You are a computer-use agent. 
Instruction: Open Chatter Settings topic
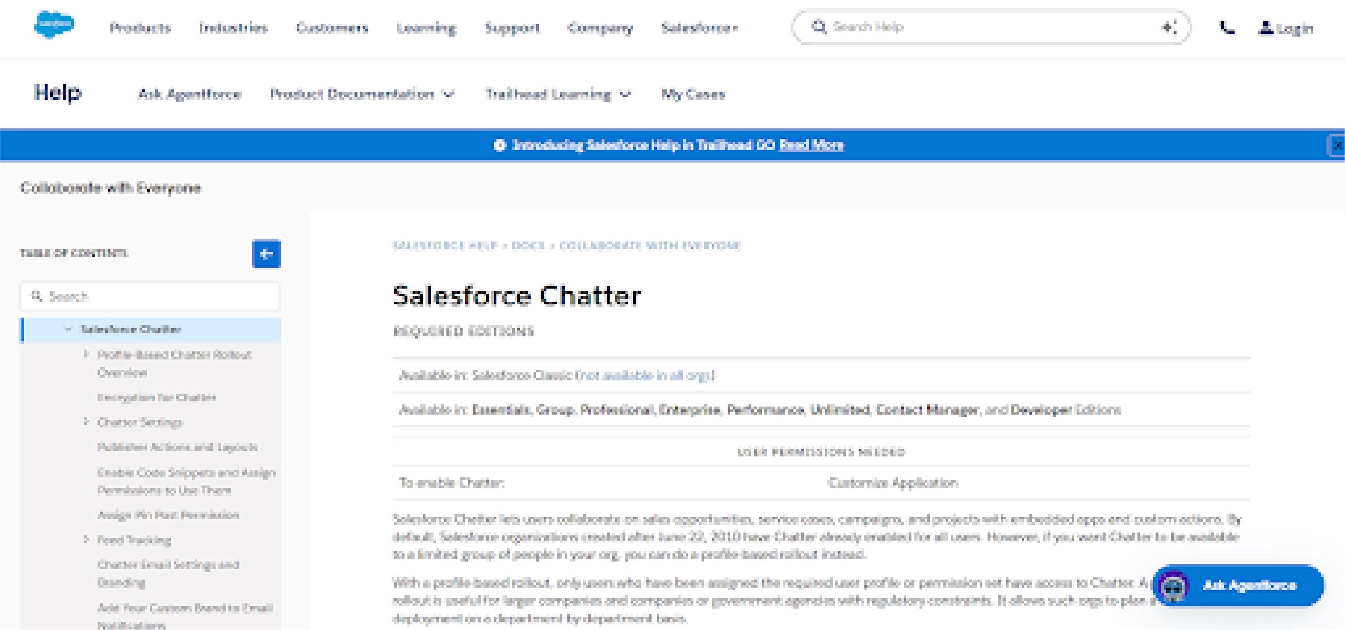coord(140,422)
